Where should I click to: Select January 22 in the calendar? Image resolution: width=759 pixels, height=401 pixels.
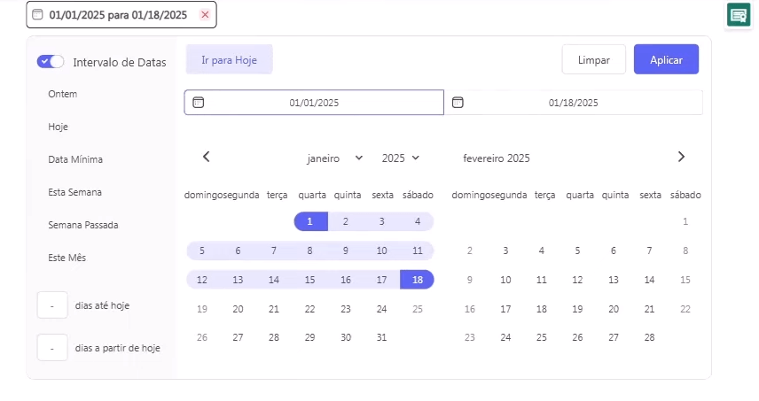pyautogui.click(x=309, y=309)
